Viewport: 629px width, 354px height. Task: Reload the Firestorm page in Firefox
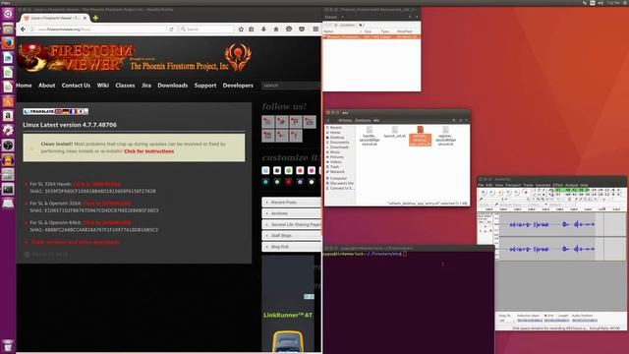point(171,29)
